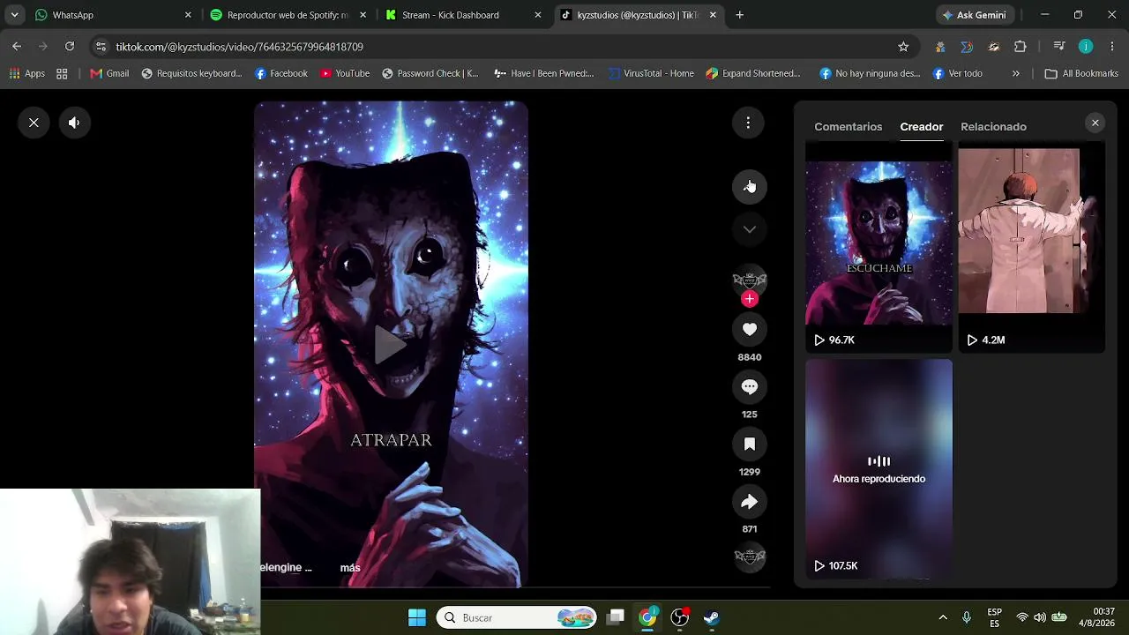Viewport: 1129px width, 635px height.
Task: Expand the caption with "más"
Action: pos(350,568)
